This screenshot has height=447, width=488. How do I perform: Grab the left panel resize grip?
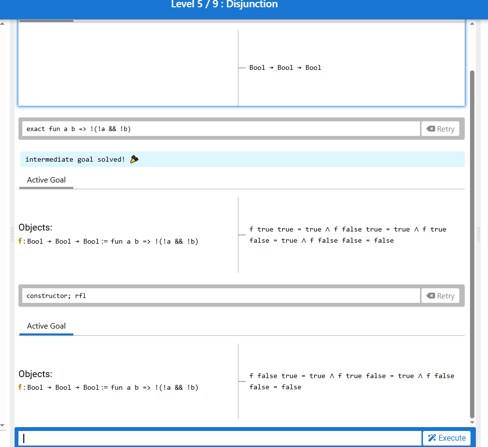(12, 234)
